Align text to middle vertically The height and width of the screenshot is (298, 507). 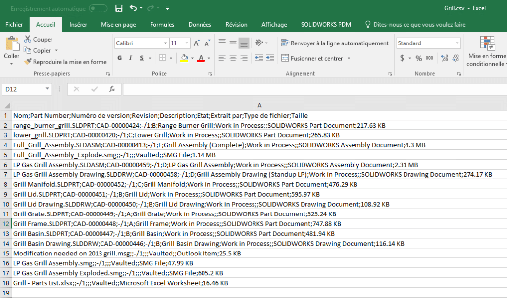click(233, 43)
